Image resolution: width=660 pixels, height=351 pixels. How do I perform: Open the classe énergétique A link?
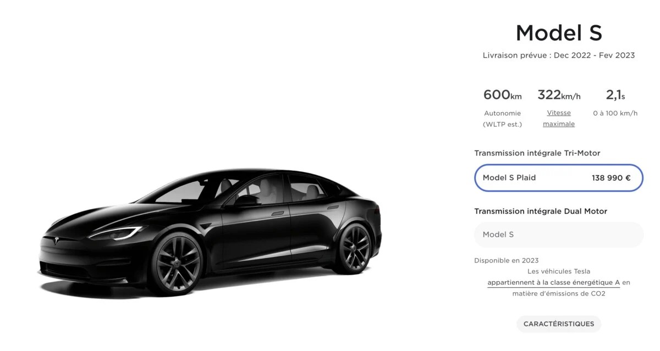[x=554, y=282]
